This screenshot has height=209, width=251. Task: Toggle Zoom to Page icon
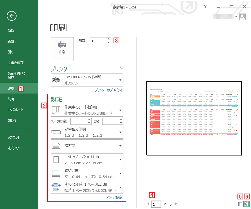[x=246, y=204]
